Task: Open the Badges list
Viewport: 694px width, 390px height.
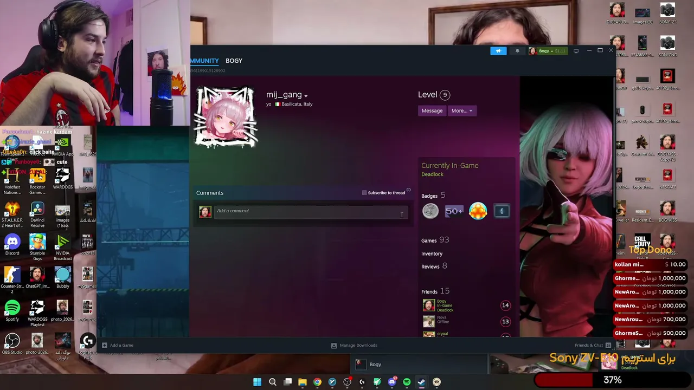Action: [433, 196]
